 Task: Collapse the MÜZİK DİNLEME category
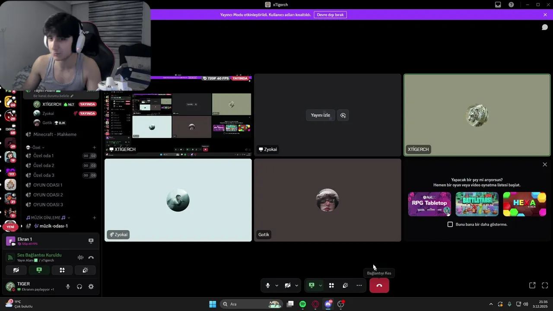pos(48,218)
